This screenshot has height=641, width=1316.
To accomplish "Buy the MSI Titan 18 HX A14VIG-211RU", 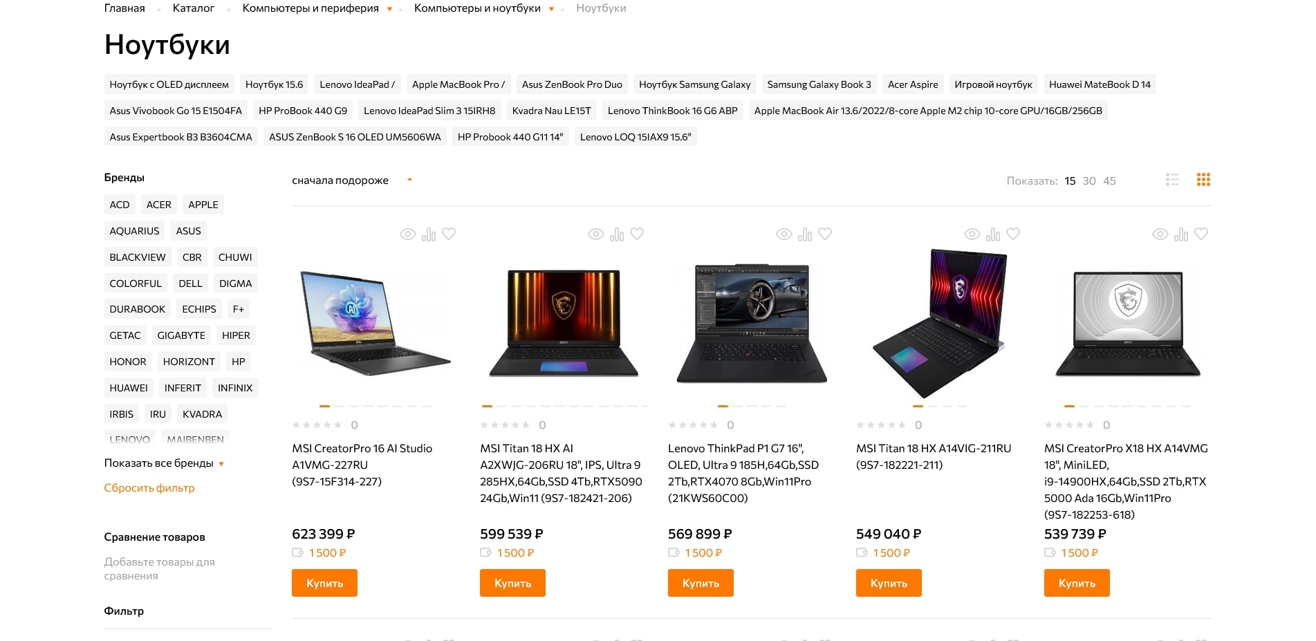I will 889,583.
